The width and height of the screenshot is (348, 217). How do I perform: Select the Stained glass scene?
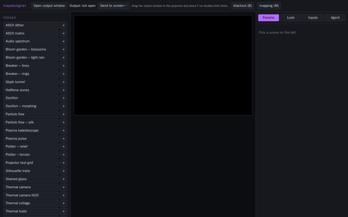31,179
